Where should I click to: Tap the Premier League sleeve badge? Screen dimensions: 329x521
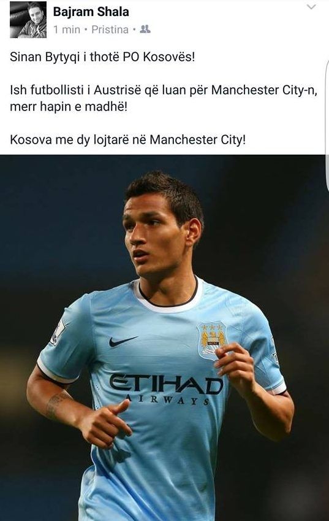click(x=57, y=332)
